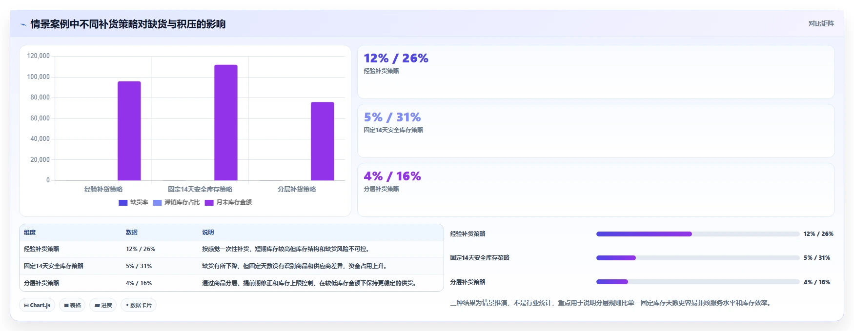Image resolution: width=854 pixels, height=331 pixels.
Task: Click 12% / 26% value beside progress bar
Action: click(818, 234)
